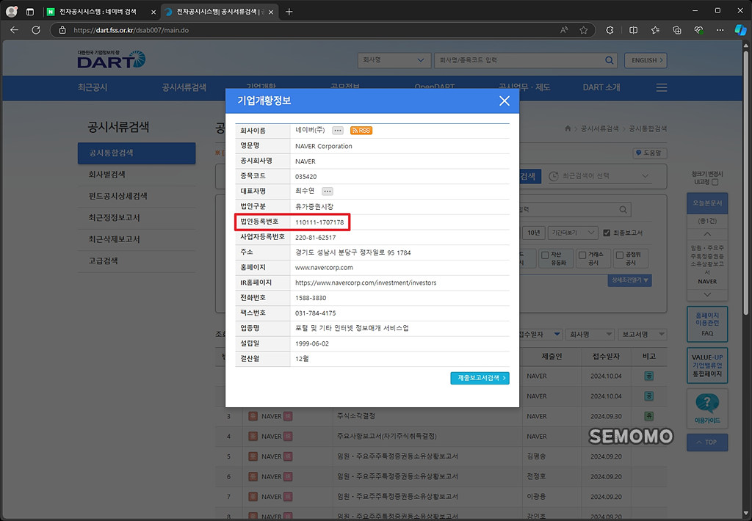Click the 도움말 help button
Screen dimensions: 752x521
650,153
